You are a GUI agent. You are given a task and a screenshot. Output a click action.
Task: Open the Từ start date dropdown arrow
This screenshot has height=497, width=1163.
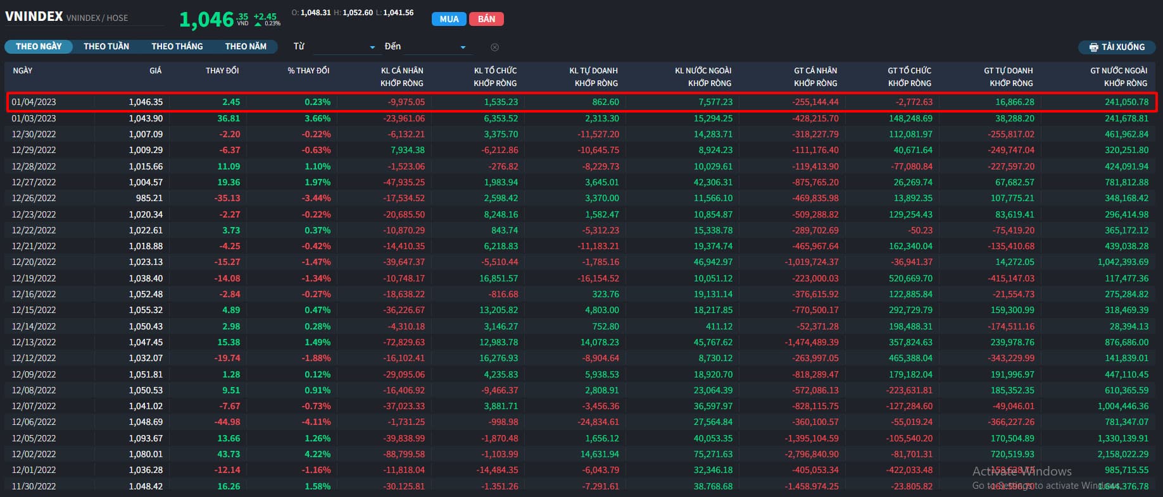click(x=372, y=47)
